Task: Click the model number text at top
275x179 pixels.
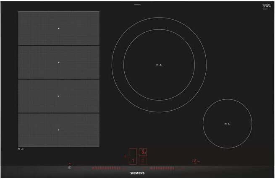Action: tap(137, 5)
